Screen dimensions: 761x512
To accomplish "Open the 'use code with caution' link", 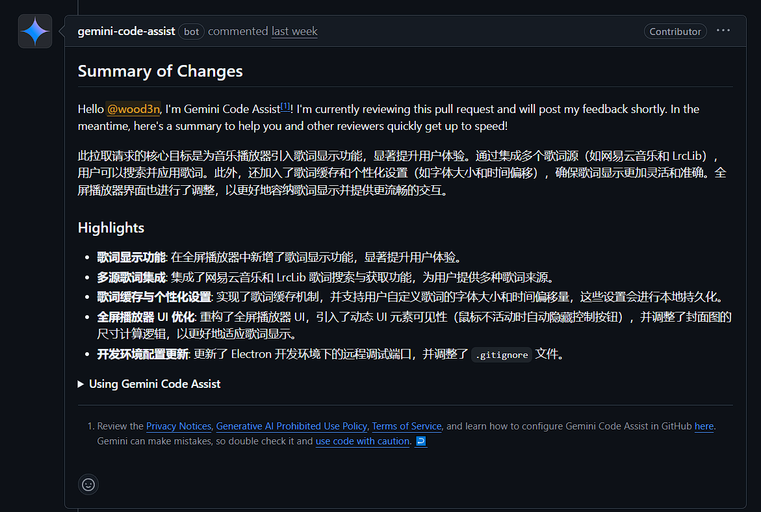I will [363, 441].
